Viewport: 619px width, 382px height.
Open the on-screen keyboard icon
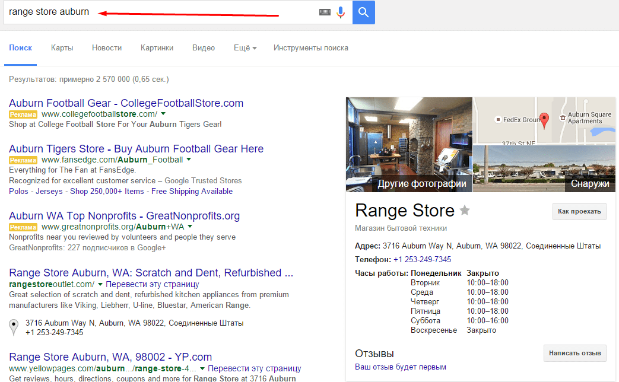(x=325, y=12)
